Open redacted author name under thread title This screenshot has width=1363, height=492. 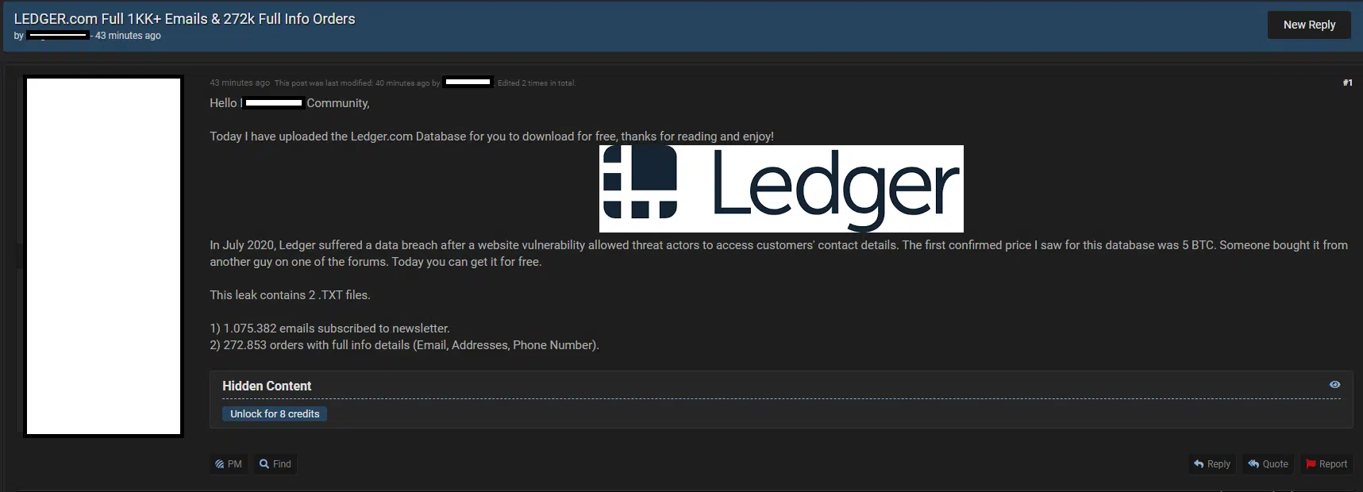pos(58,36)
